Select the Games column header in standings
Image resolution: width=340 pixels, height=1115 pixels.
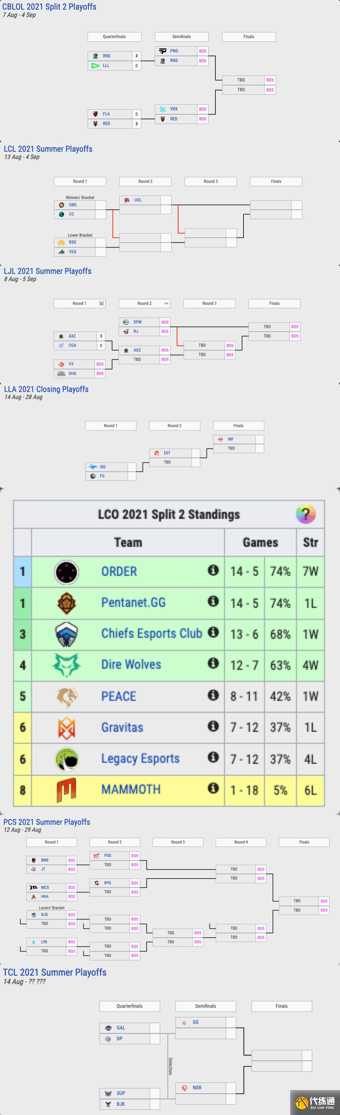coord(260,542)
